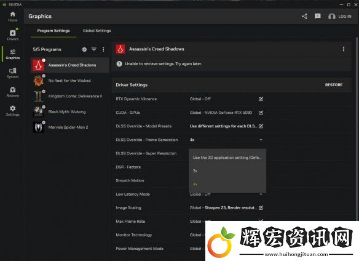Click the warning info icon beside Unable to retrieve
Viewport: 359px width, 261px height.
(x=119, y=64)
